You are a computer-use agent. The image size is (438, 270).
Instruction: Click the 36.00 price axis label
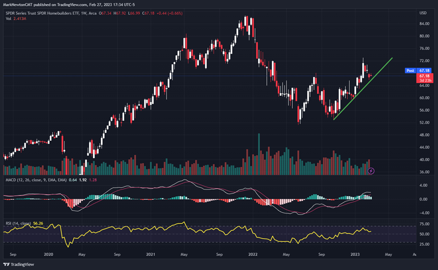[x=424, y=172]
